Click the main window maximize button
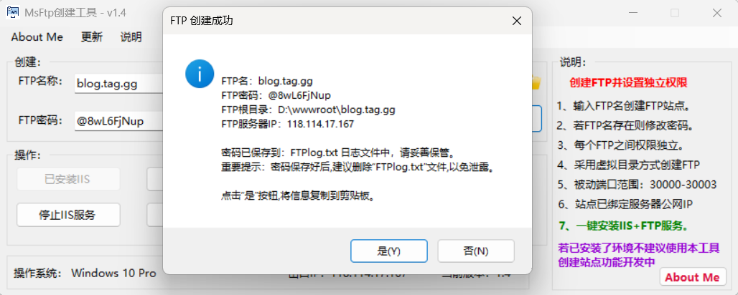 674,13
